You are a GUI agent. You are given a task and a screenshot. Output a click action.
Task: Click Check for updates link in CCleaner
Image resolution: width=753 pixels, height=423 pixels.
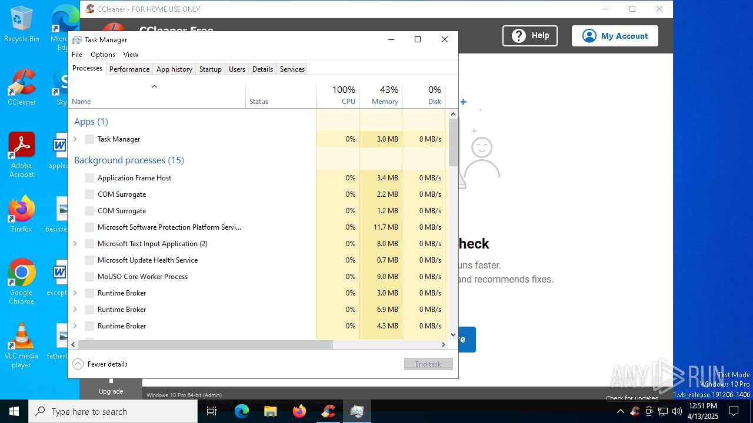coord(632,398)
